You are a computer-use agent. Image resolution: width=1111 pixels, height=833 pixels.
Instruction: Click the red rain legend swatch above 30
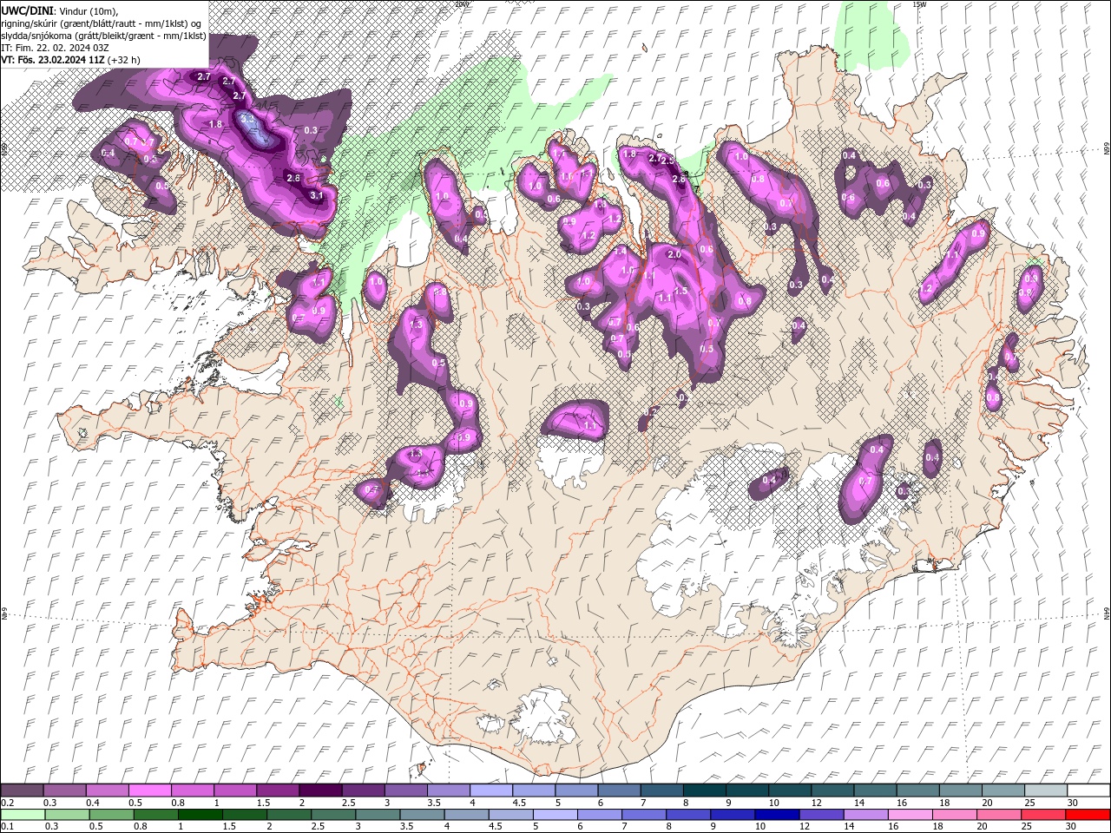1088,814
